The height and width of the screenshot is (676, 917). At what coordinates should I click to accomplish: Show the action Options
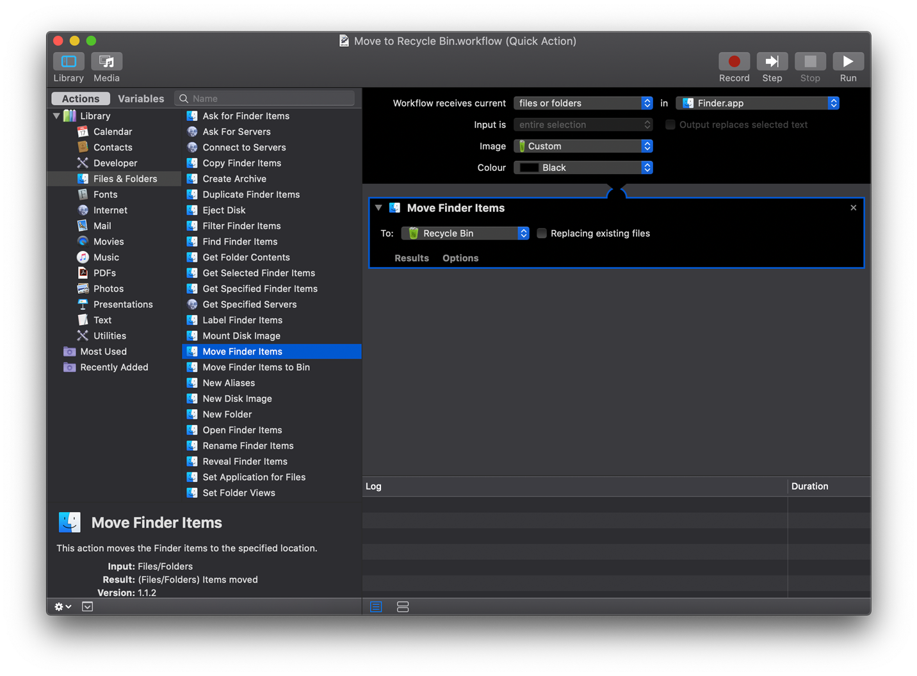[x=460, y=258]
